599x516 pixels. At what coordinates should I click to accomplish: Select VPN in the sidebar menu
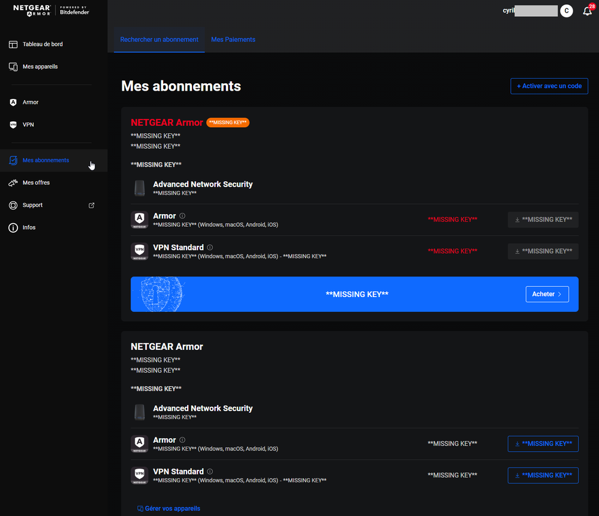tap(53, 125)
